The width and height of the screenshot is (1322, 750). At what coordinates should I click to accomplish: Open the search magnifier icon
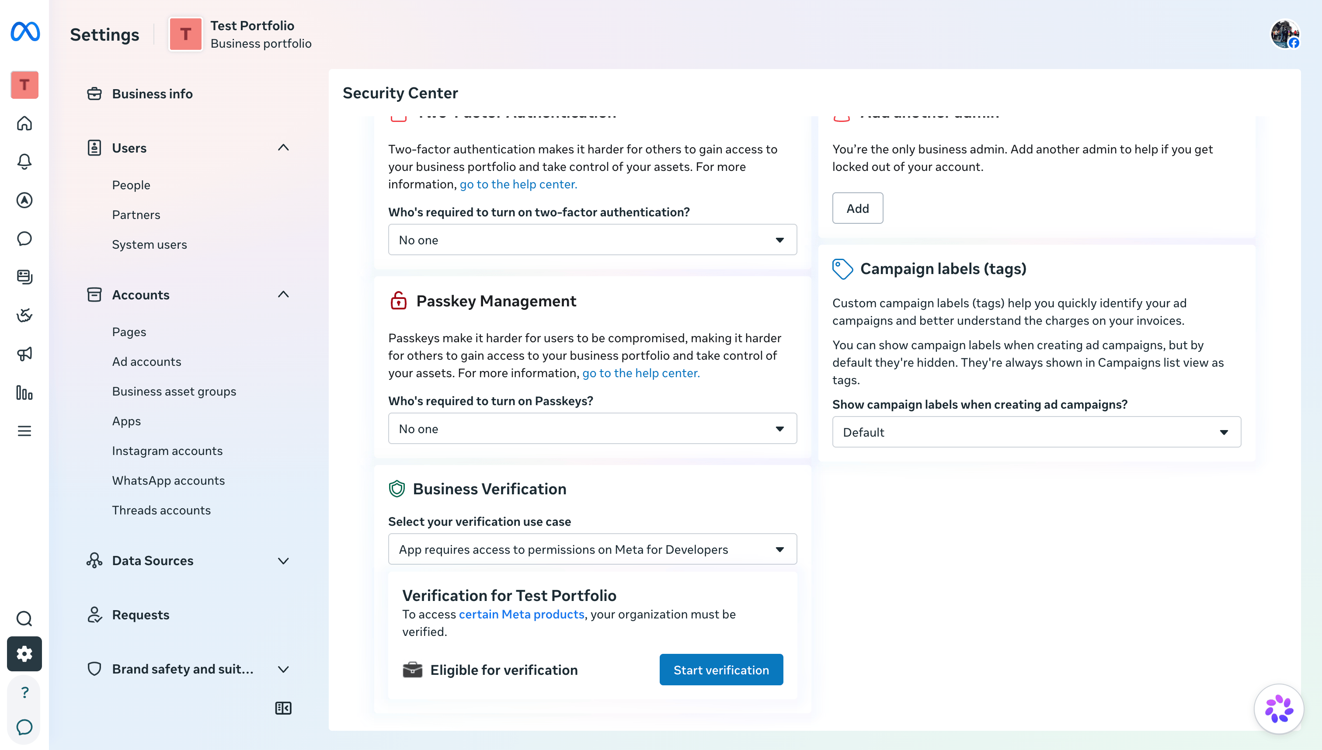[24, 618]
